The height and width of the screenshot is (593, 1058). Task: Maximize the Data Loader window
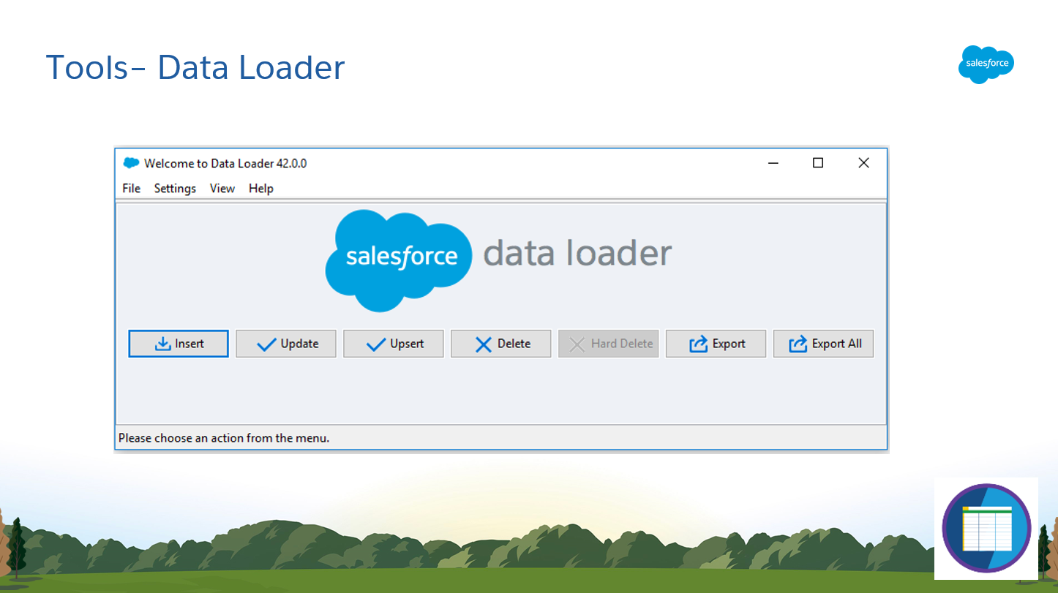click(x=818, y=163)
